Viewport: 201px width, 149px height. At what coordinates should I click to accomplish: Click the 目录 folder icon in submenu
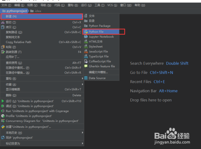[x=86, y=21]
